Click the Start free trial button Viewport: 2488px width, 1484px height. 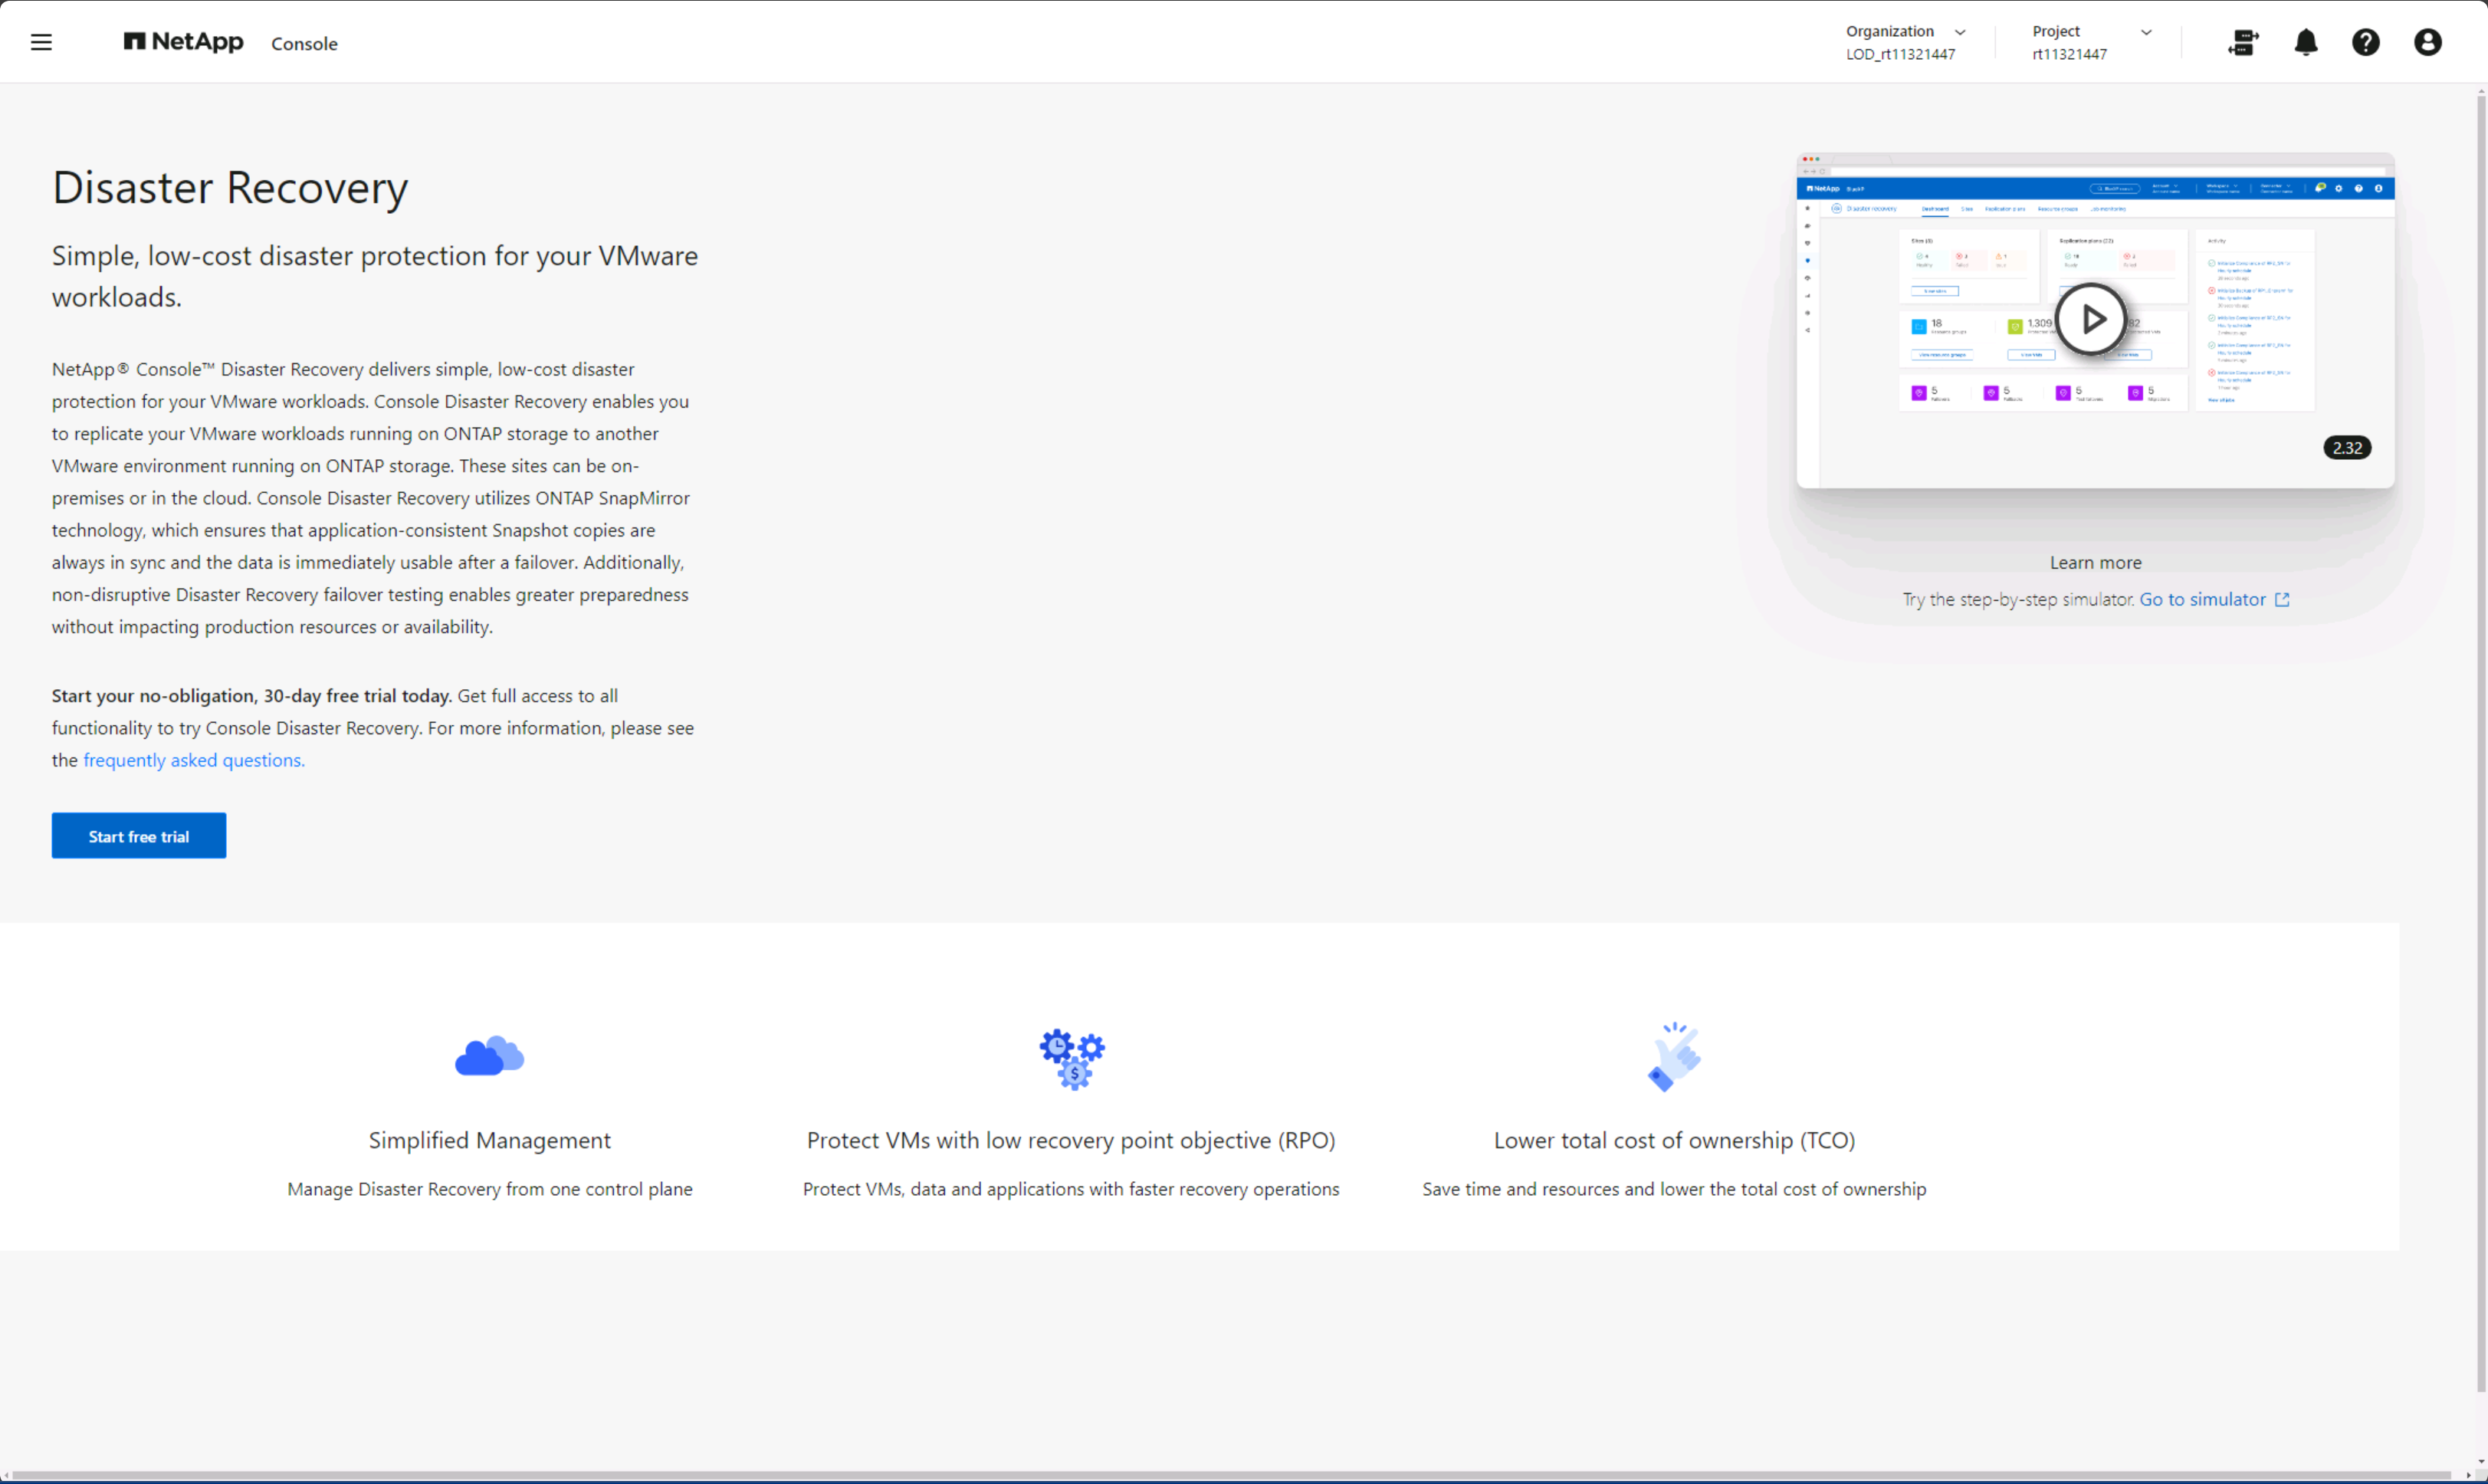click(138, 836)
